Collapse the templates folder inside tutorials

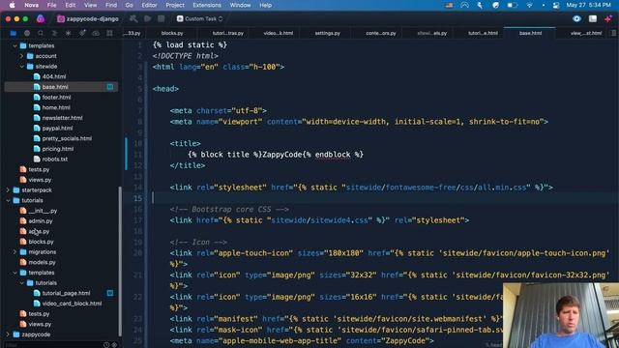click(15, 273)
